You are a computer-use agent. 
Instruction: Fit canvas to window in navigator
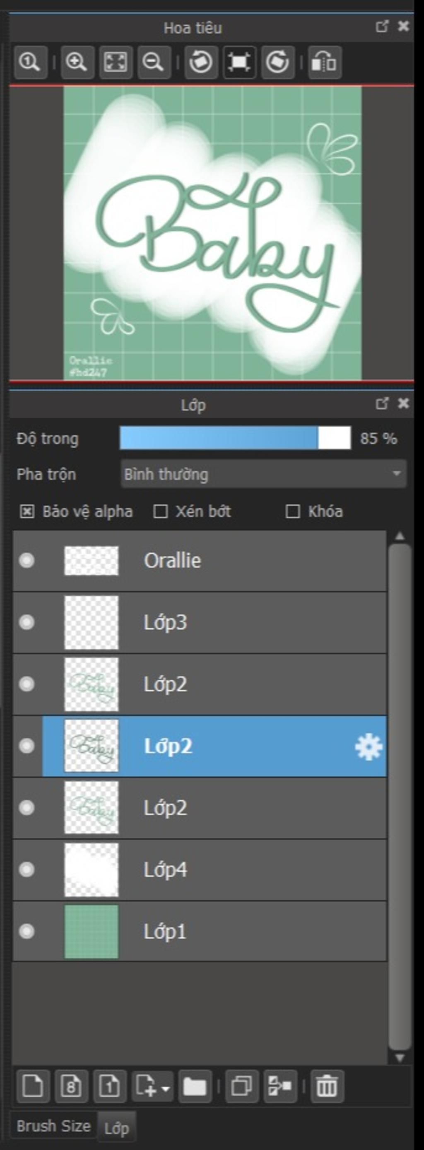[x=116, y=62]
